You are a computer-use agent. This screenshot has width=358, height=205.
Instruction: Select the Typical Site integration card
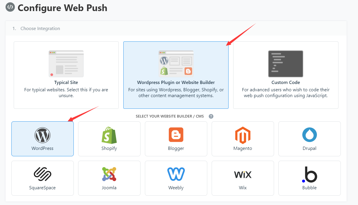pyautogui.click(x=66, y=75)
